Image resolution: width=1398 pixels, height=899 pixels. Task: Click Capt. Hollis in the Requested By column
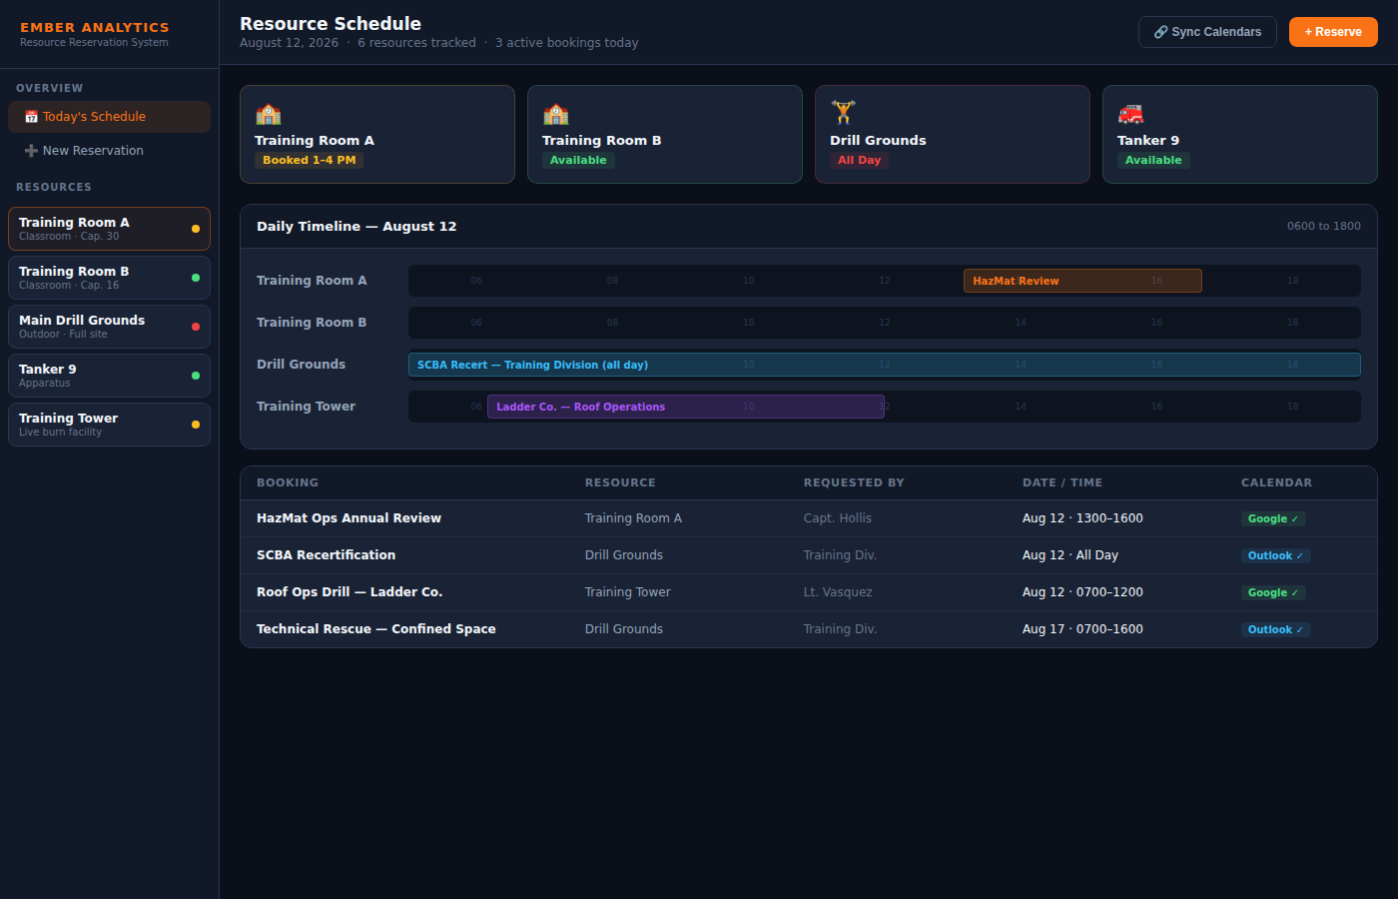[838, 518]
